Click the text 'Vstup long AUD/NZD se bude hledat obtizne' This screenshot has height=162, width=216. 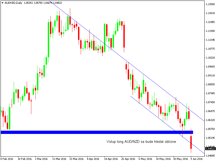141,141
